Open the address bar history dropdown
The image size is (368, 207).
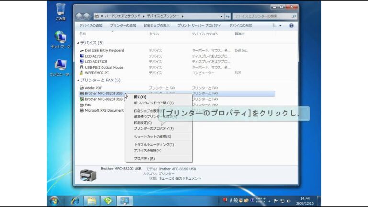221,16
